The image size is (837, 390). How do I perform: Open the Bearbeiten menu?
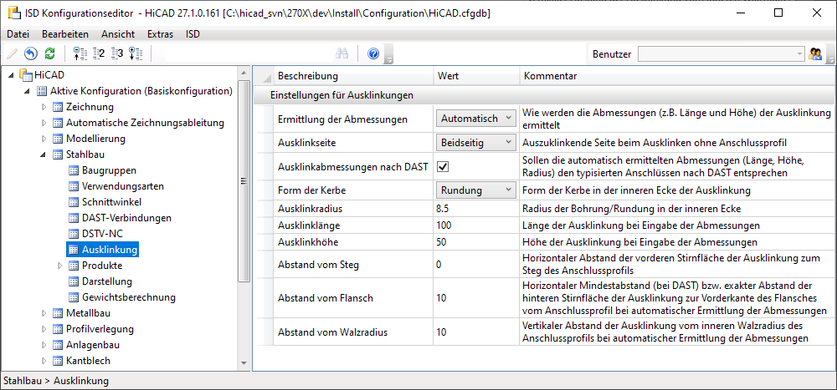pos(65,34)
